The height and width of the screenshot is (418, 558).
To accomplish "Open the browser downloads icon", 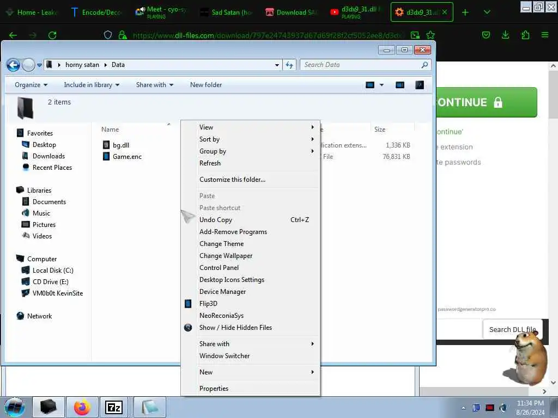I will coord(505,35).
